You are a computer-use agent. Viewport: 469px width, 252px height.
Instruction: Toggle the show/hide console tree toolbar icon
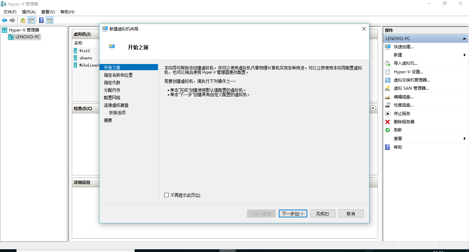[31, 20]
